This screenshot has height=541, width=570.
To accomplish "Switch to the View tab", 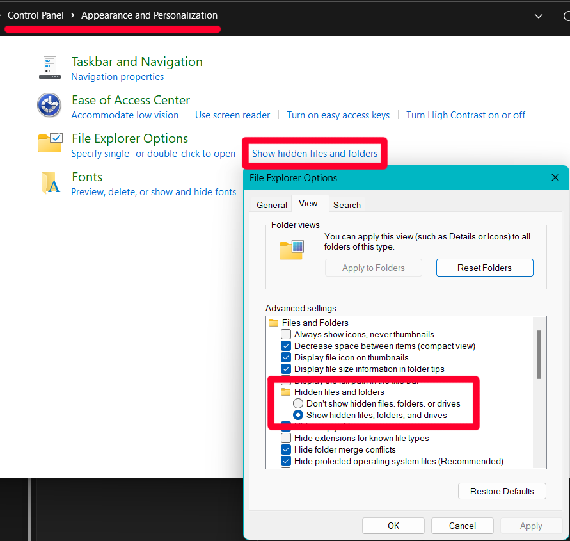I will pos(308,204).
